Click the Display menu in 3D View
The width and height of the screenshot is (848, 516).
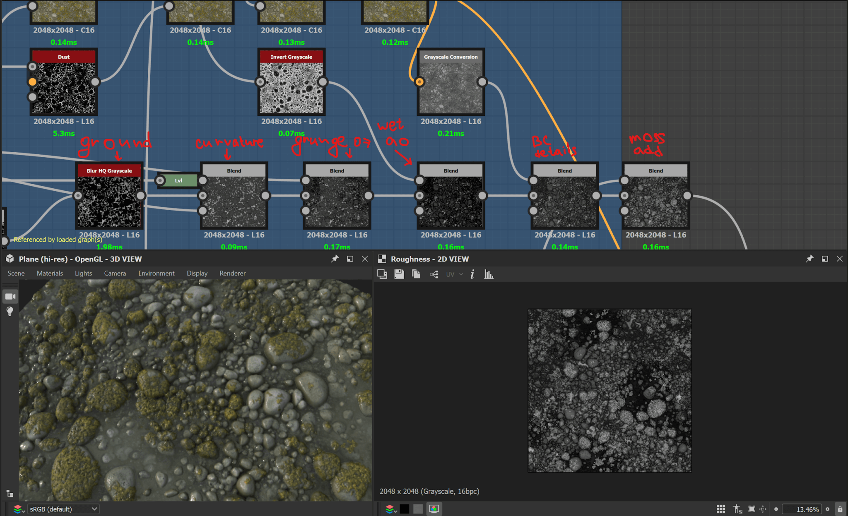197,274
